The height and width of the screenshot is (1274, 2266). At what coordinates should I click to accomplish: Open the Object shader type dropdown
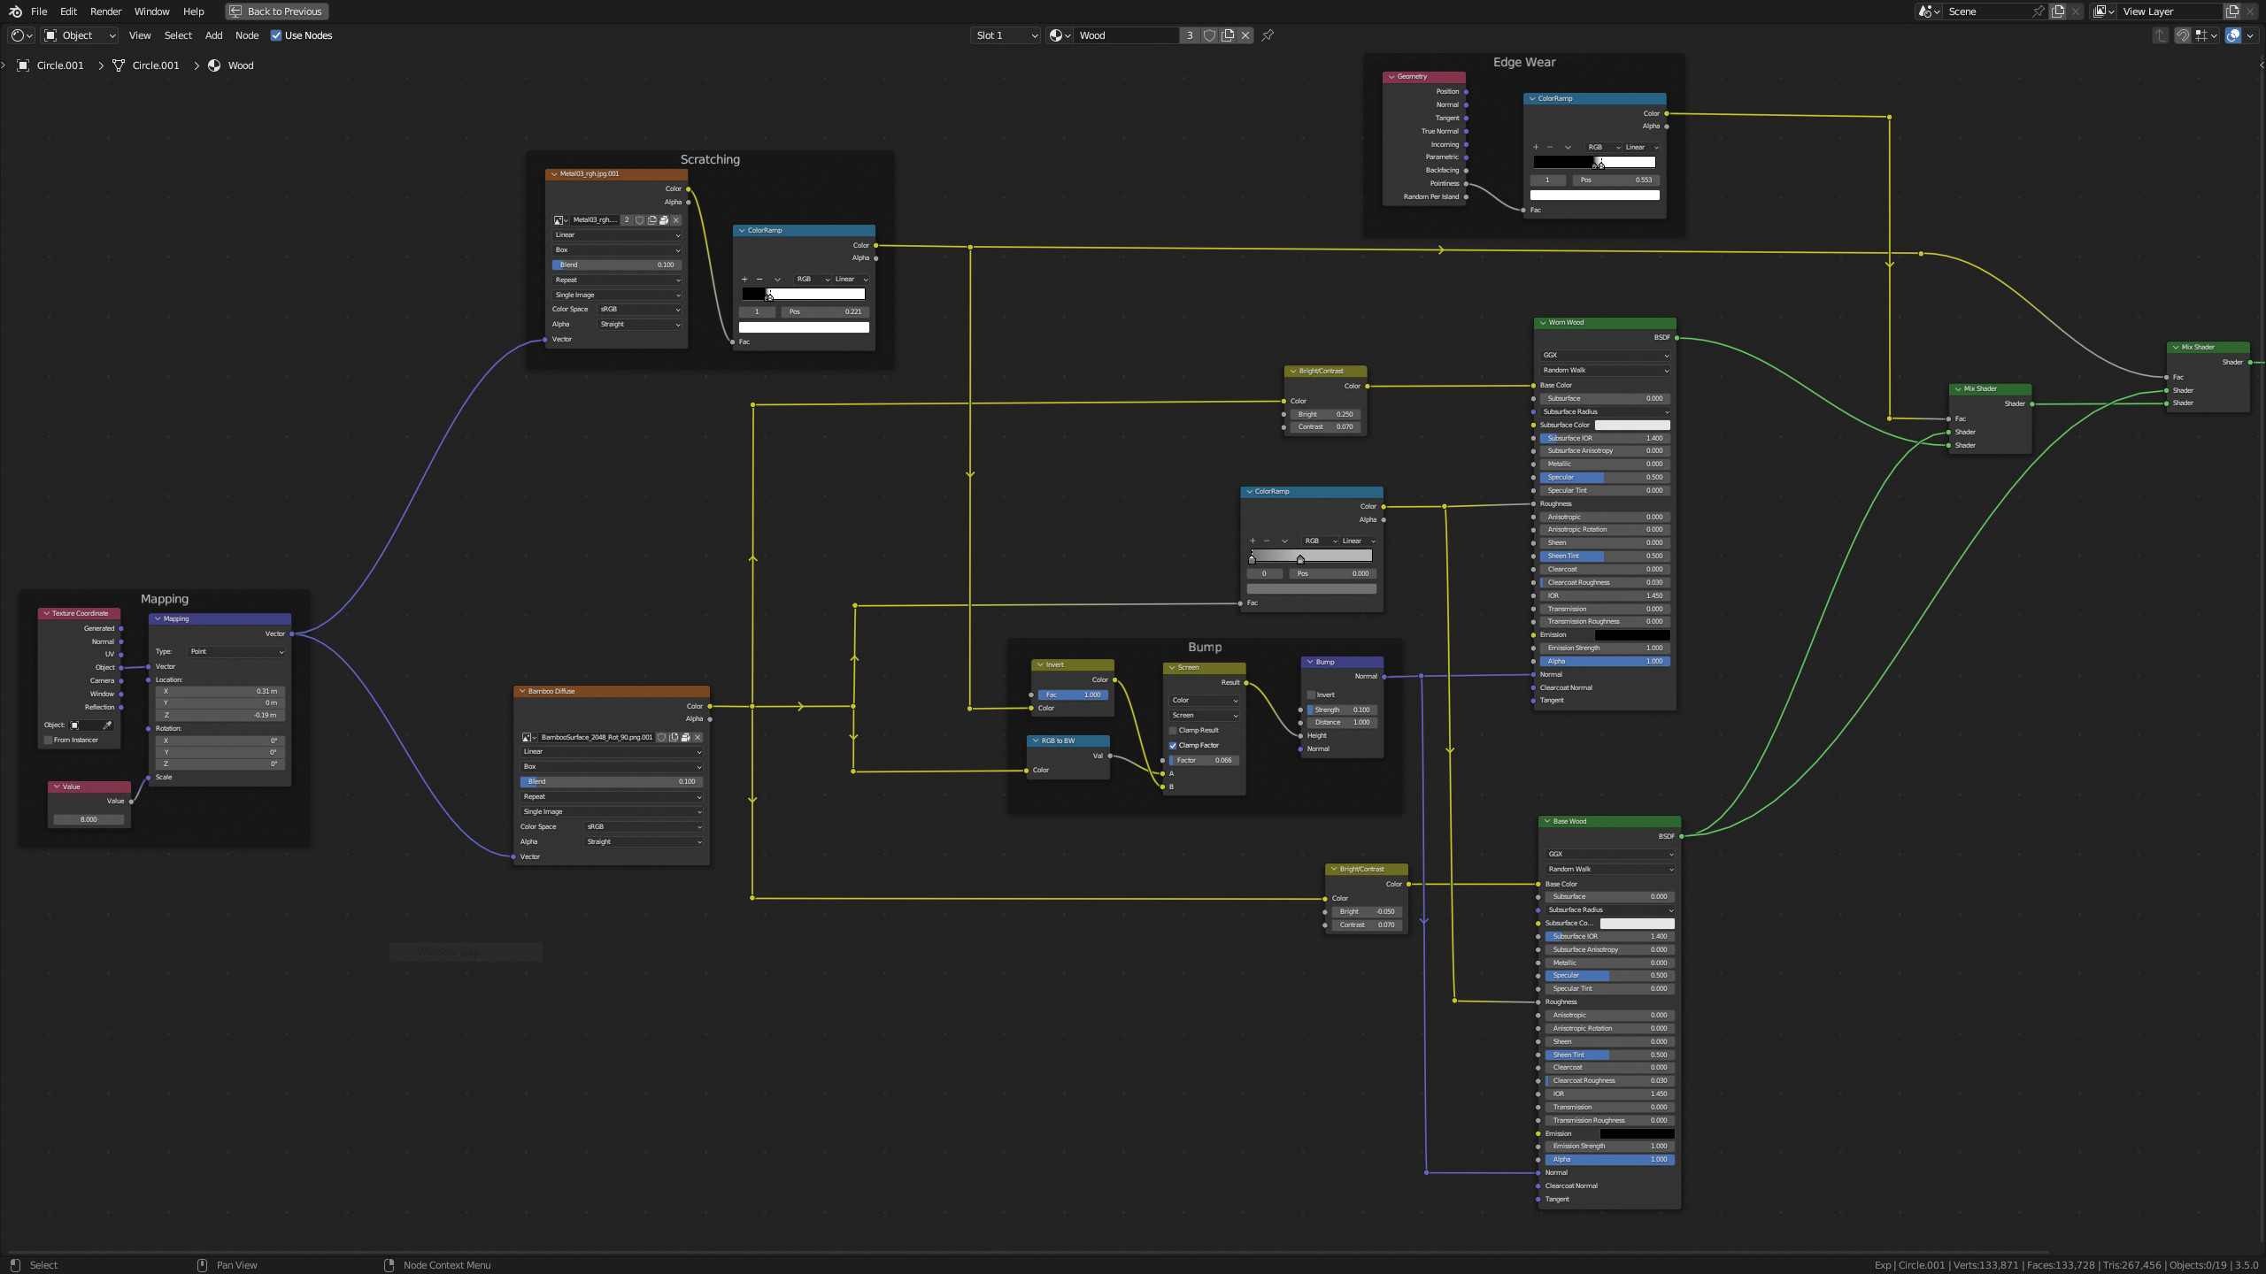[80, 35]
